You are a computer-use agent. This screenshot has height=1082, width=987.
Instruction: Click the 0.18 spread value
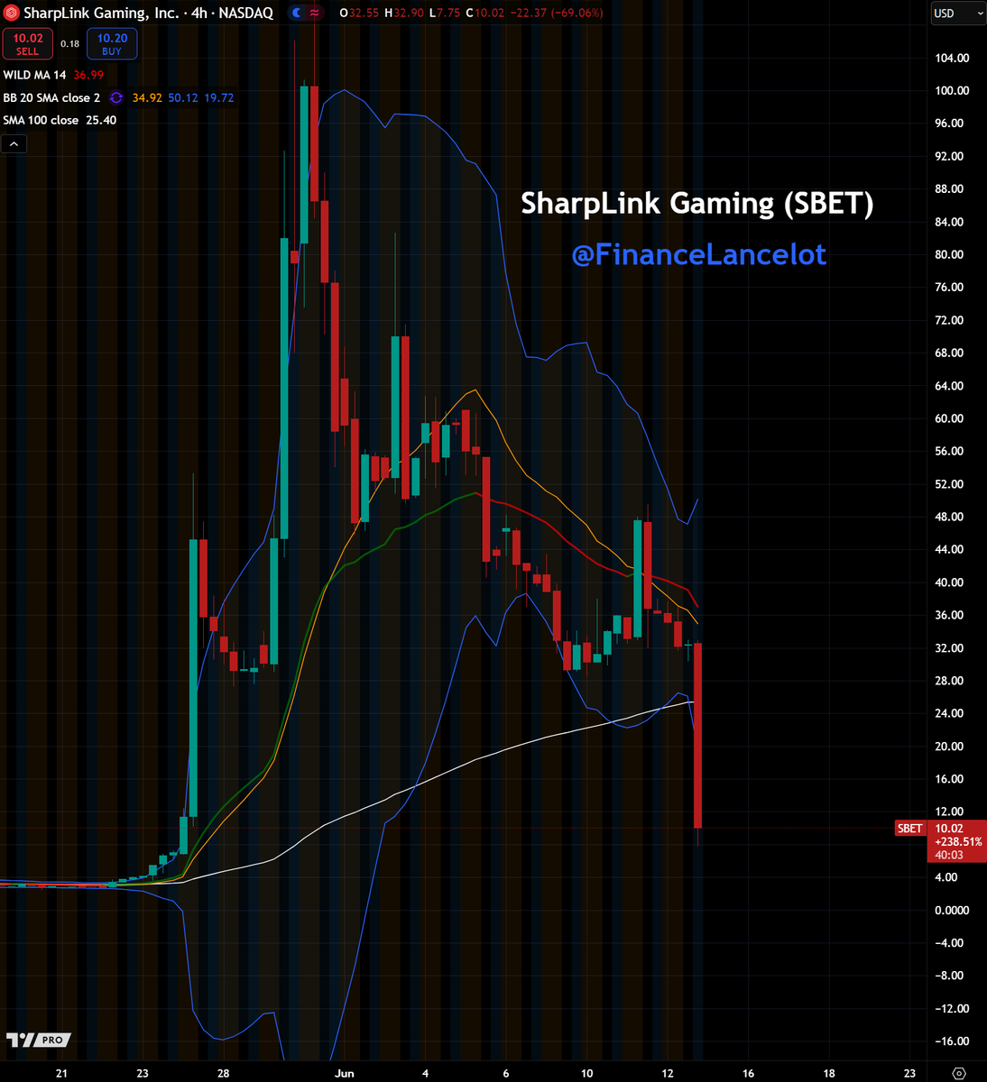(69, 43)
